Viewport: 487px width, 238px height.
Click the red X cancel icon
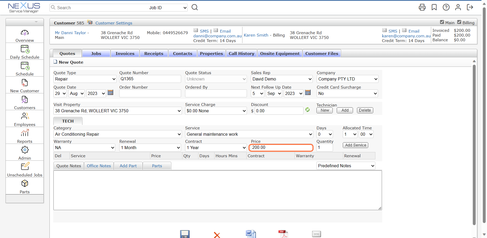pyautogui.click(x=217, y=235)
